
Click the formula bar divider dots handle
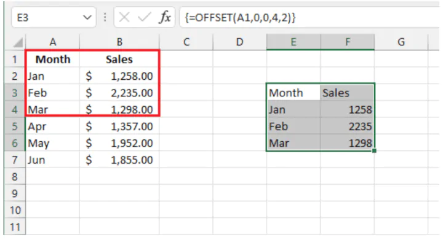click(105, 18)
